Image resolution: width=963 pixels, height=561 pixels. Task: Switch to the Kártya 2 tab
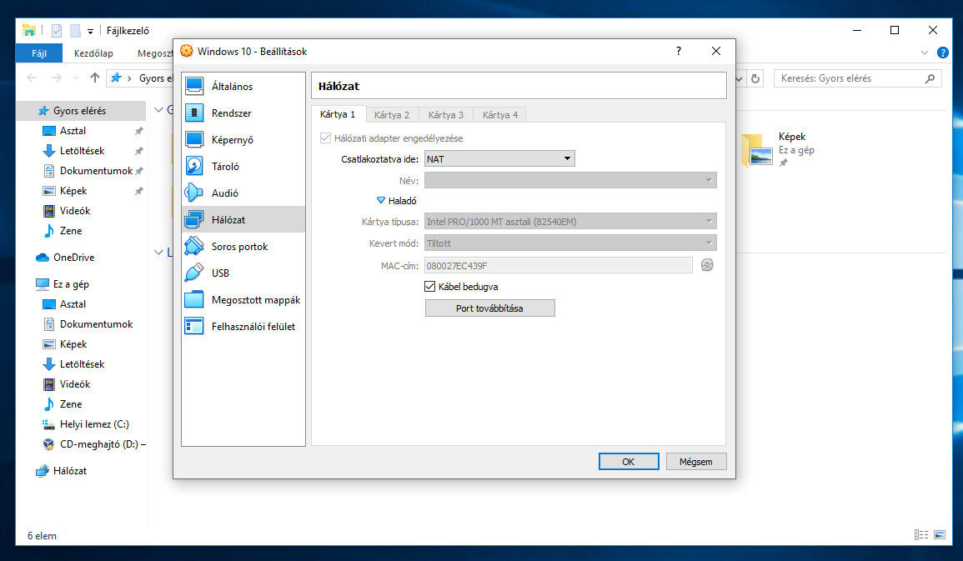click(x=392, y=115)
